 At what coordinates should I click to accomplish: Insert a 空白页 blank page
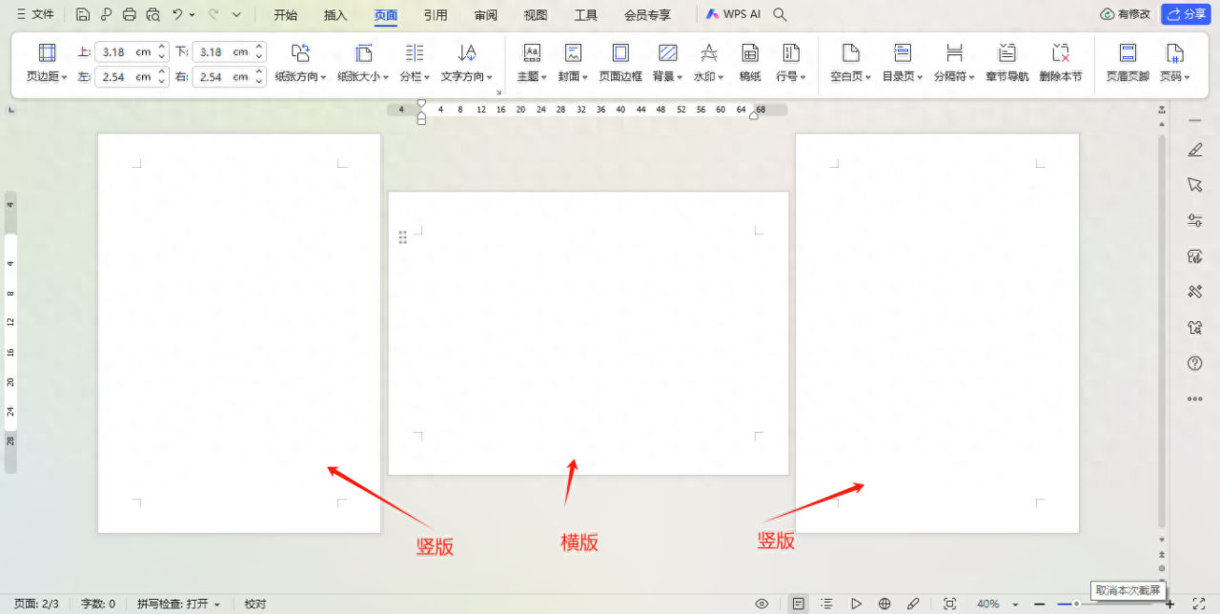pyautogui.click(x=850, y=63)
